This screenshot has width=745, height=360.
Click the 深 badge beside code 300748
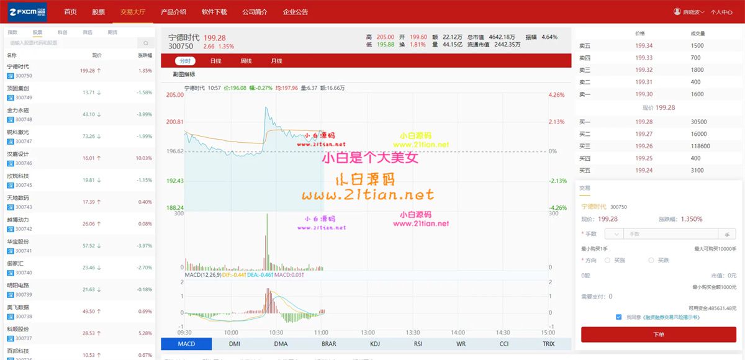(10, 119)
